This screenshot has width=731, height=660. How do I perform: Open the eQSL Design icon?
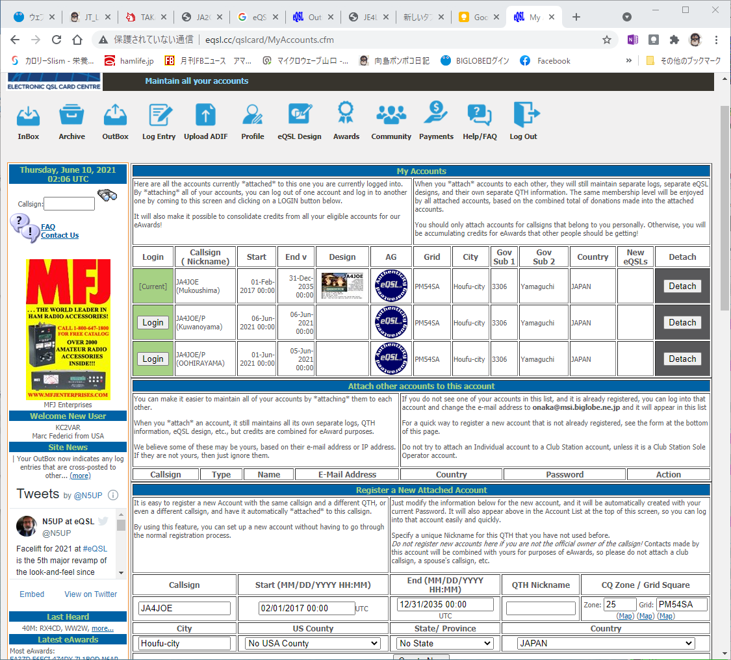point(300,114)
